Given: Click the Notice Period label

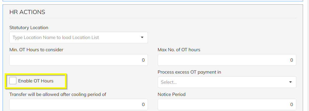Looking at the screenshot, I should pyautogui.click(x=172, y=94).
